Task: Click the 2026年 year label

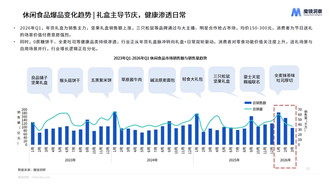Action: (285, 160)
